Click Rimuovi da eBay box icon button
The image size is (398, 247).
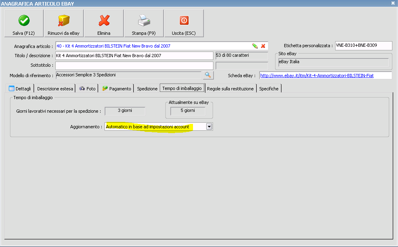64,23
